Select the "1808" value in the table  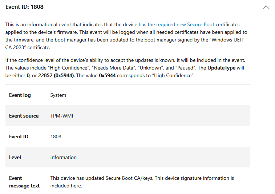point(56,136)
